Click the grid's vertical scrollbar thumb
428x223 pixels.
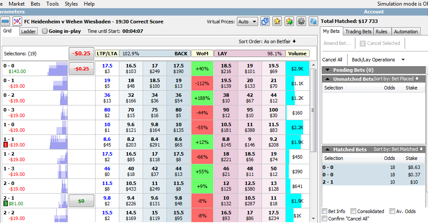tap(313, 109)
